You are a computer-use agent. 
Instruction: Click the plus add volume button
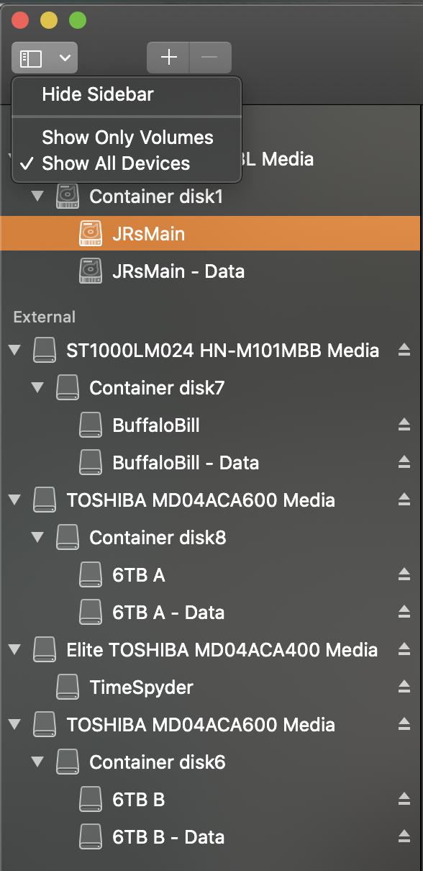tap(168, 58)
